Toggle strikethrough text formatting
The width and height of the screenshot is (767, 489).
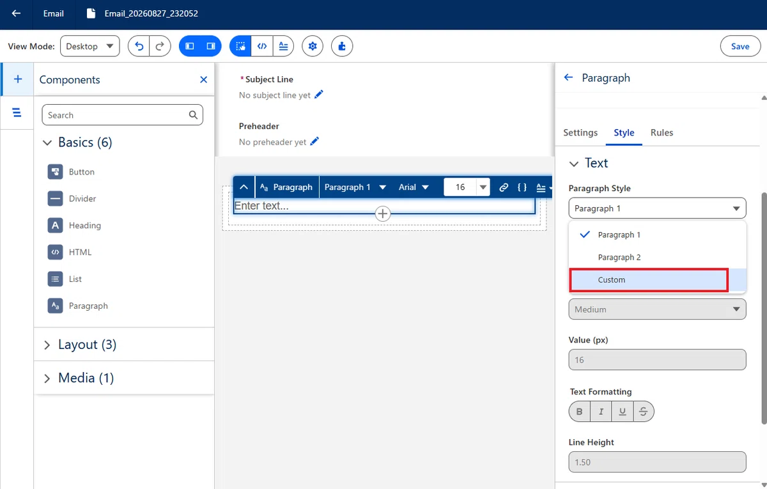pyautogui.click(x=644, y=412)
